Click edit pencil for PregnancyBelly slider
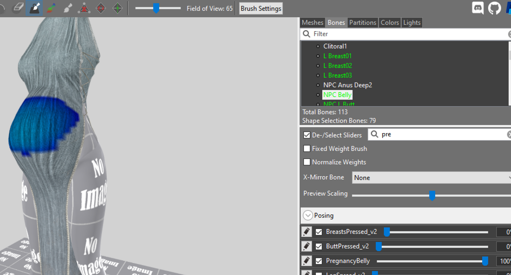 (x=307, y=261)
